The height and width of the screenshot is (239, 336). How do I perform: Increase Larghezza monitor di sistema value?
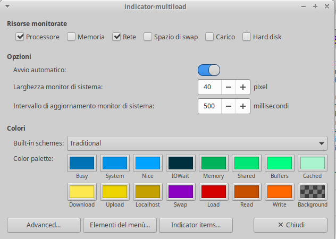point(243,87)
